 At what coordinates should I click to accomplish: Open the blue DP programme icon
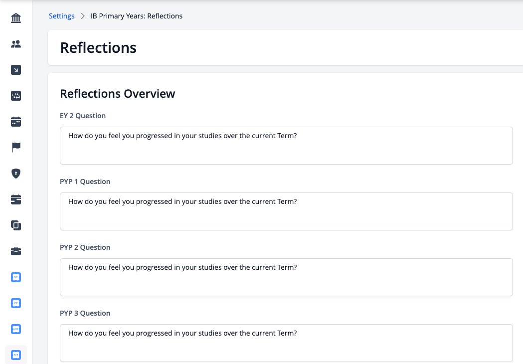point(16,277)
